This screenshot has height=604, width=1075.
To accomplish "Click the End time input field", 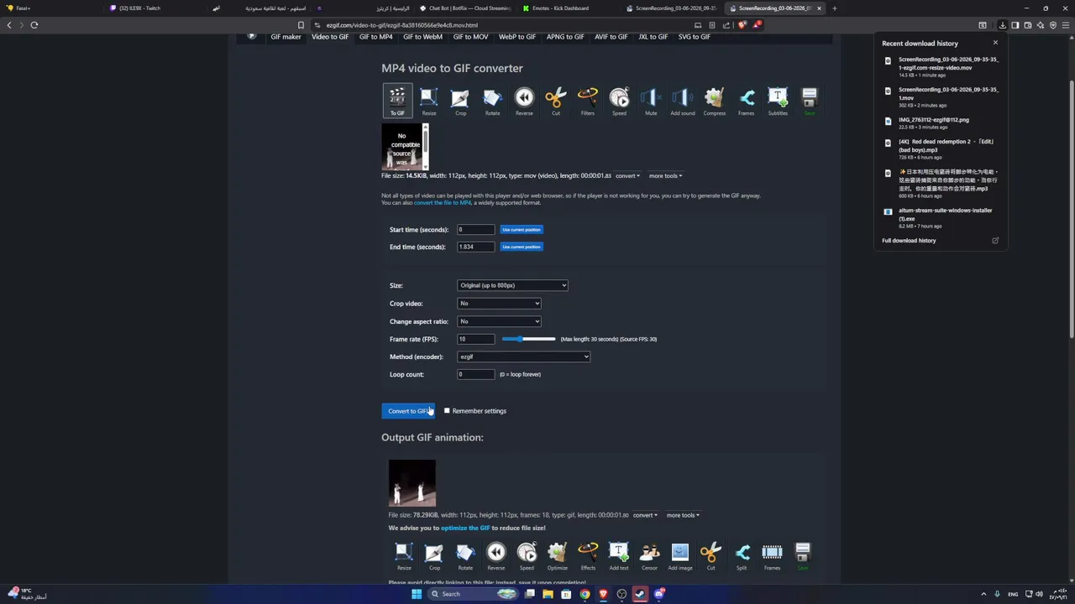I will (475, 247).
